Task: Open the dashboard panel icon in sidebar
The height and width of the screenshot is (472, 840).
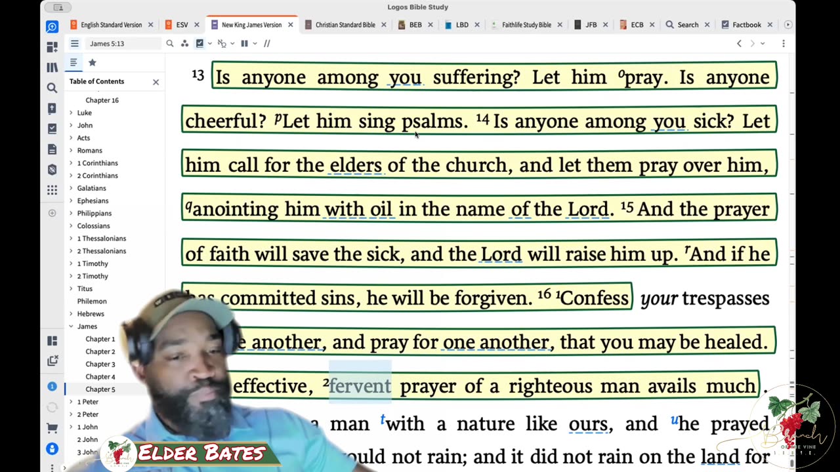Action: tap(52, 47)
